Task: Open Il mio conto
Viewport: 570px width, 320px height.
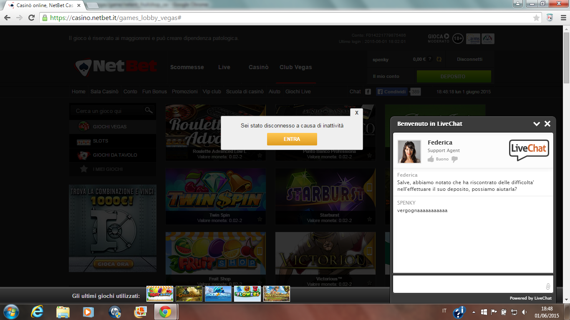Action: click(386, 76)
